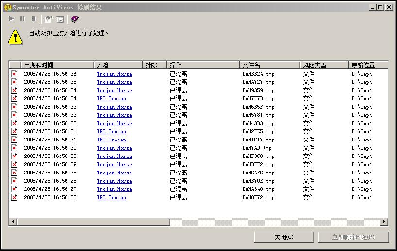Screen dimensions: 397x251
Task: Open the properties toolbar icon
Action: 48,19
